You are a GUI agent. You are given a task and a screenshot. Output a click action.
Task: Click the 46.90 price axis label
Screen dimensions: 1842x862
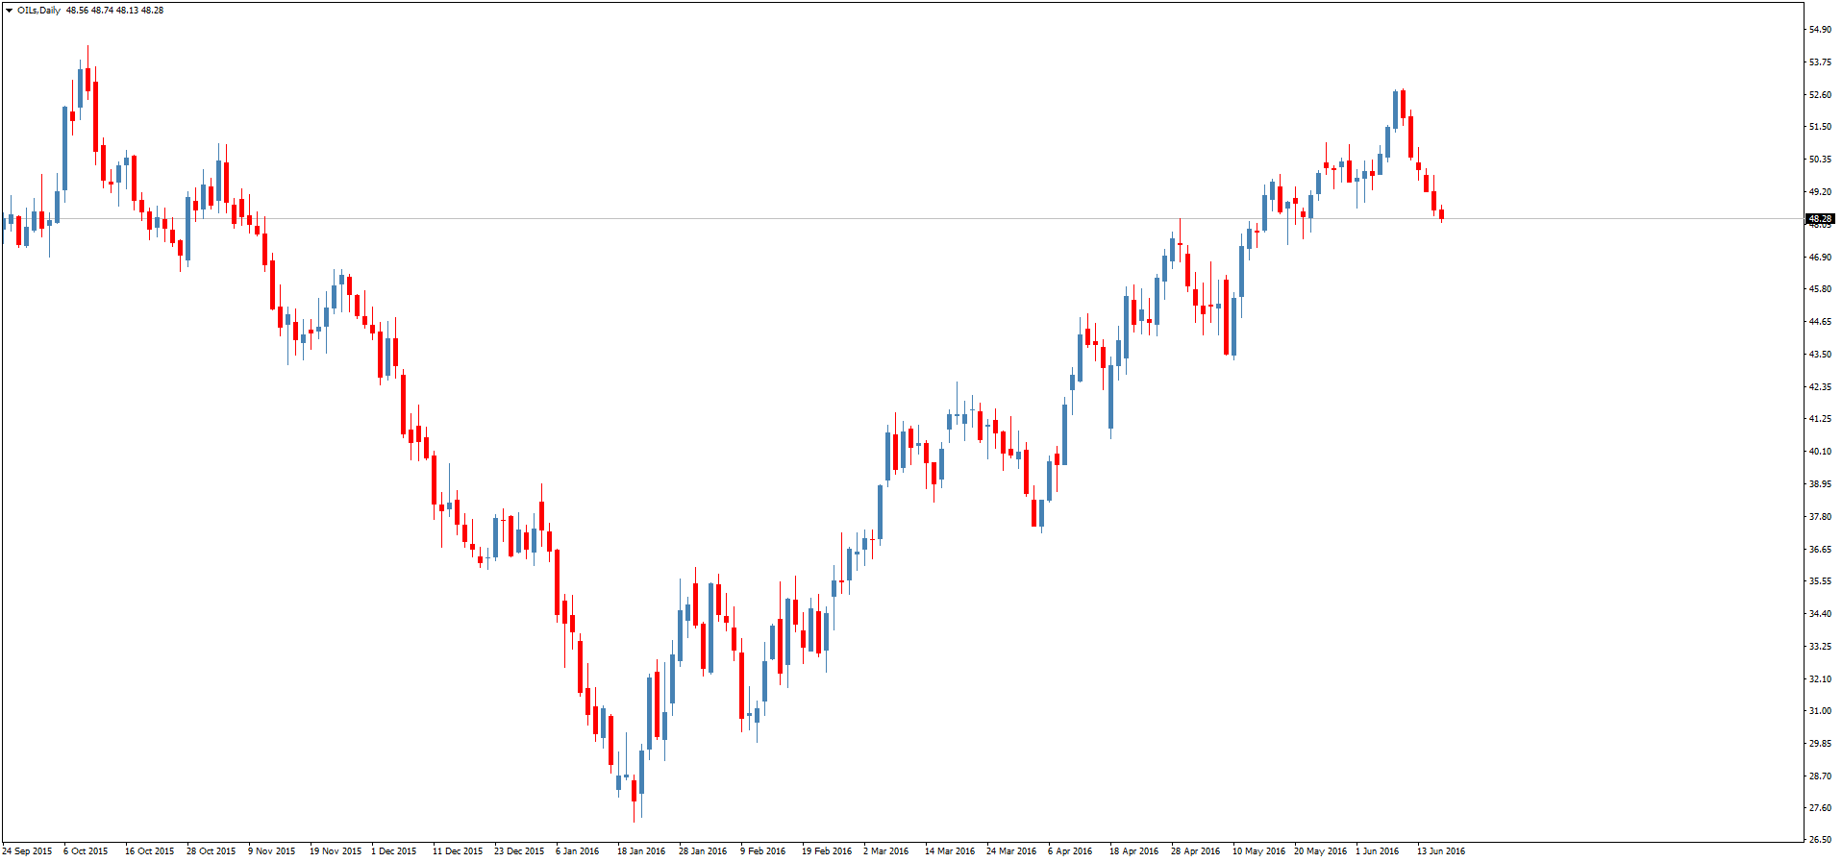[x=1820, y=258]
